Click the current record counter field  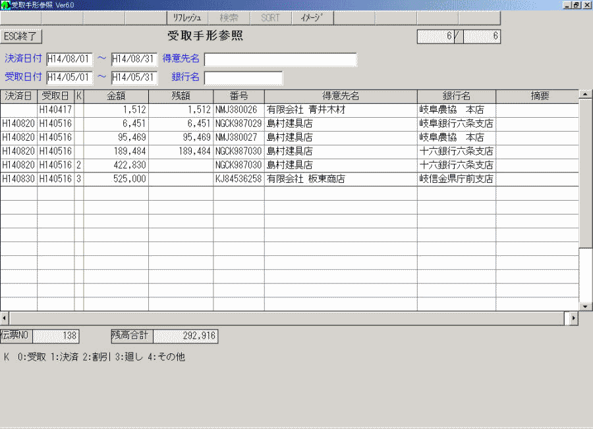click(x=436, y=37)
